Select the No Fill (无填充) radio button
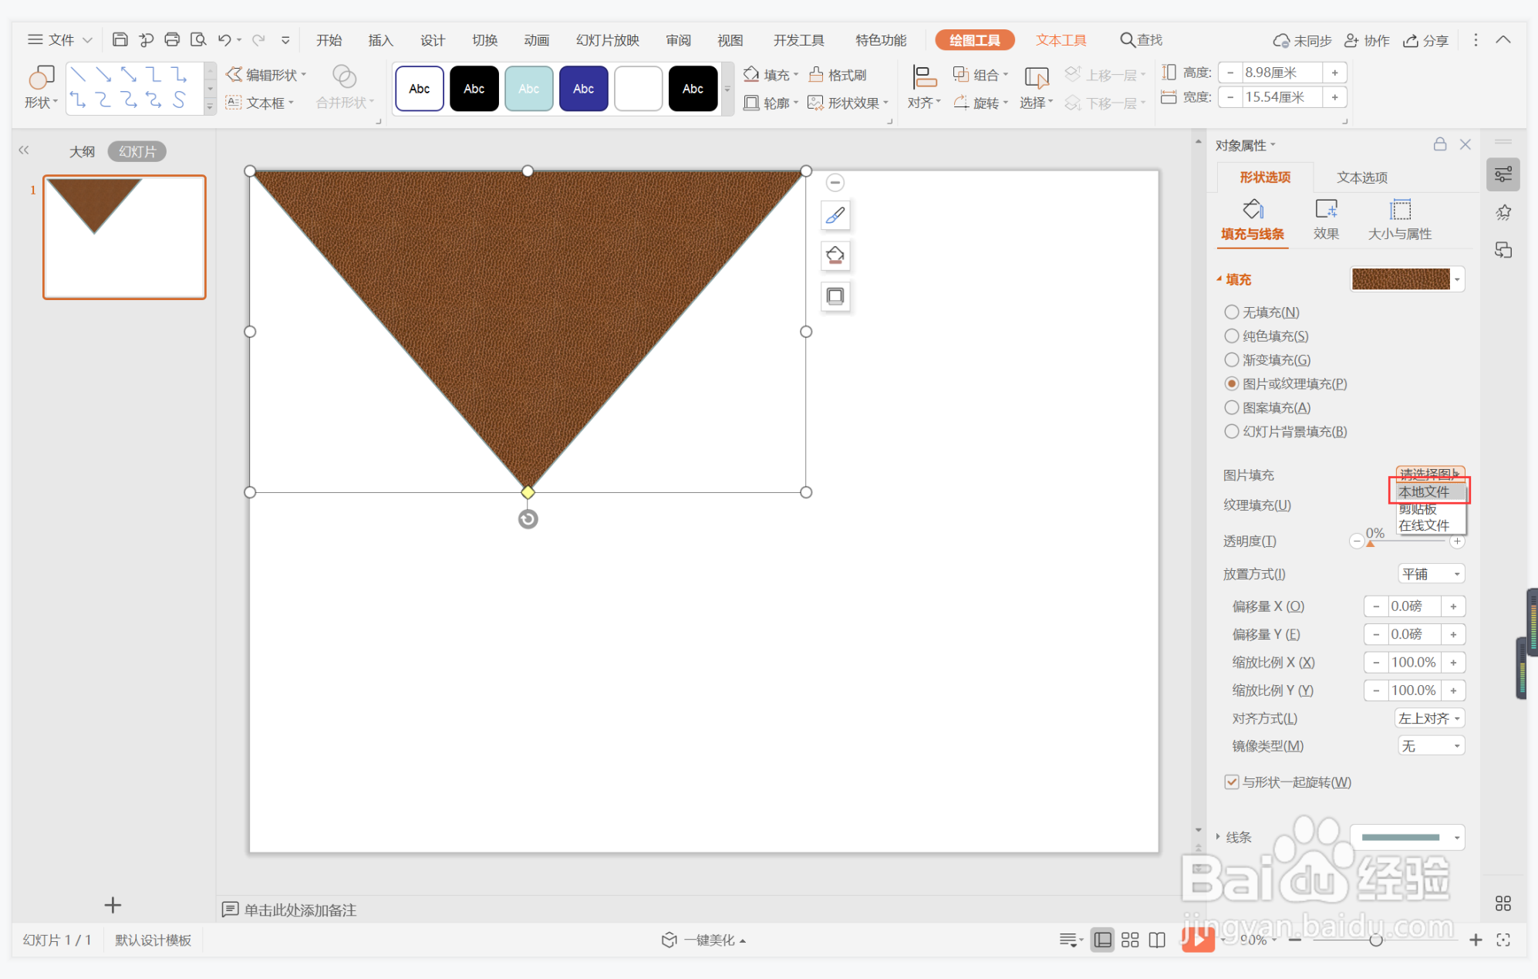 pos(1232,312)
